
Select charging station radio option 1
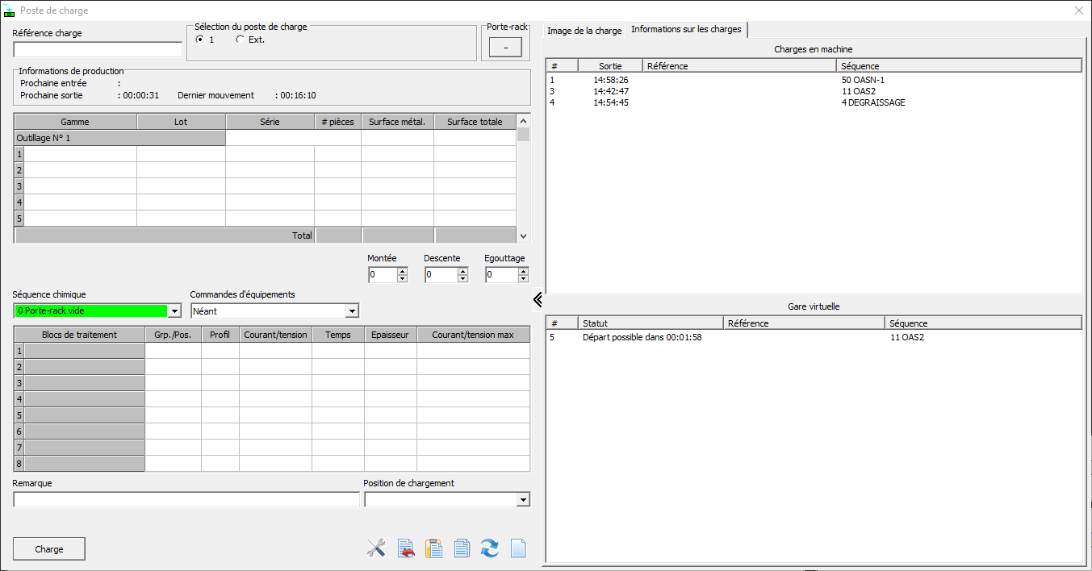[199, 40]
